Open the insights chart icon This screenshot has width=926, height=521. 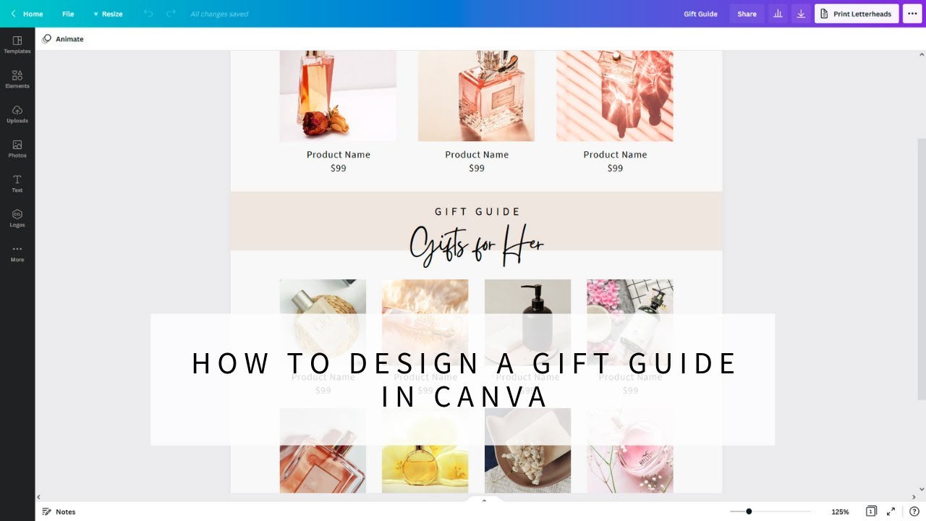click(x=778, y=14)
